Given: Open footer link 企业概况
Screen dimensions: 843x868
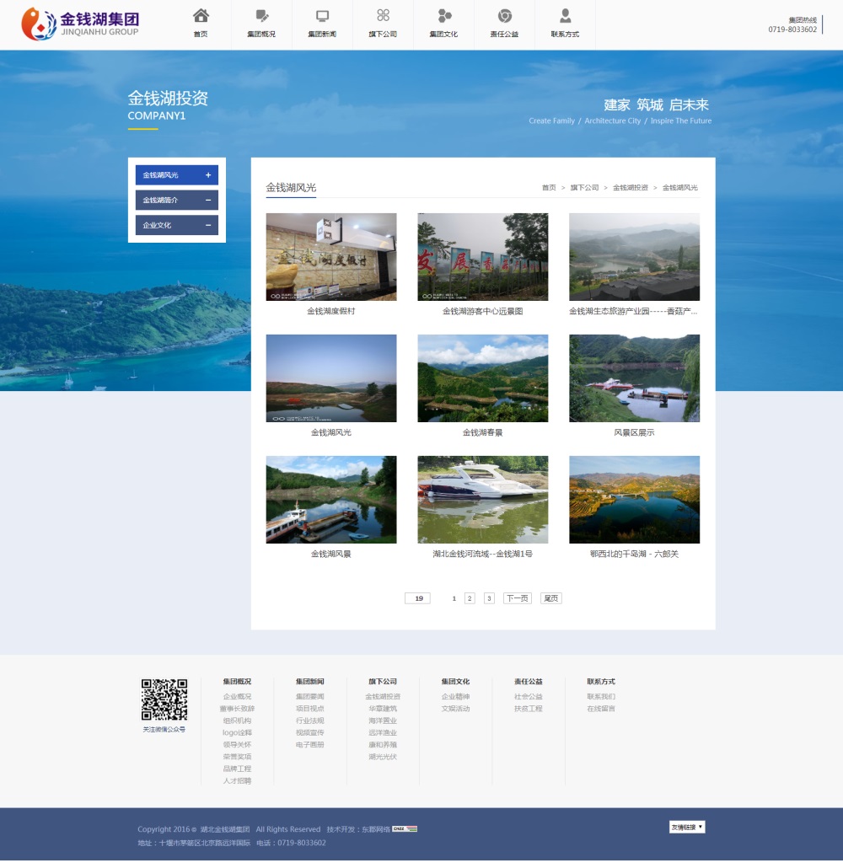Looking at the screenshot, I should pyautogui.click(x=237, y=696).
